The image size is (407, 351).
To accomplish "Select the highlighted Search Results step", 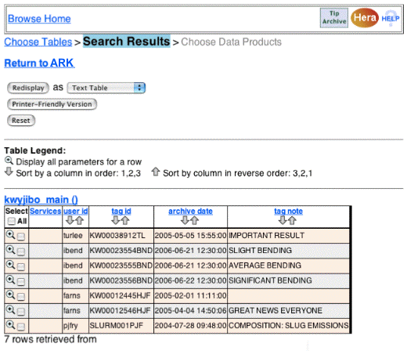I will pos(127,42).
